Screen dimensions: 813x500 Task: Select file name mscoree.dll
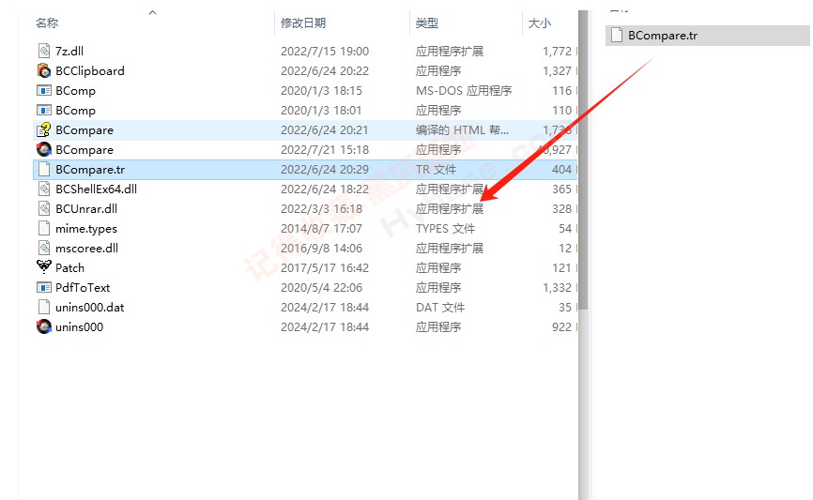(86, 248)
